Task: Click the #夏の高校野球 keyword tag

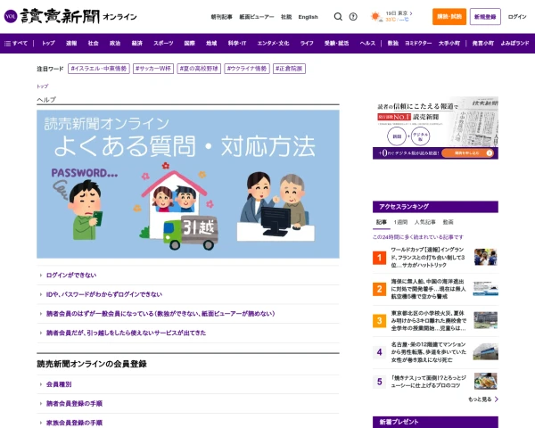Action: 199,69
